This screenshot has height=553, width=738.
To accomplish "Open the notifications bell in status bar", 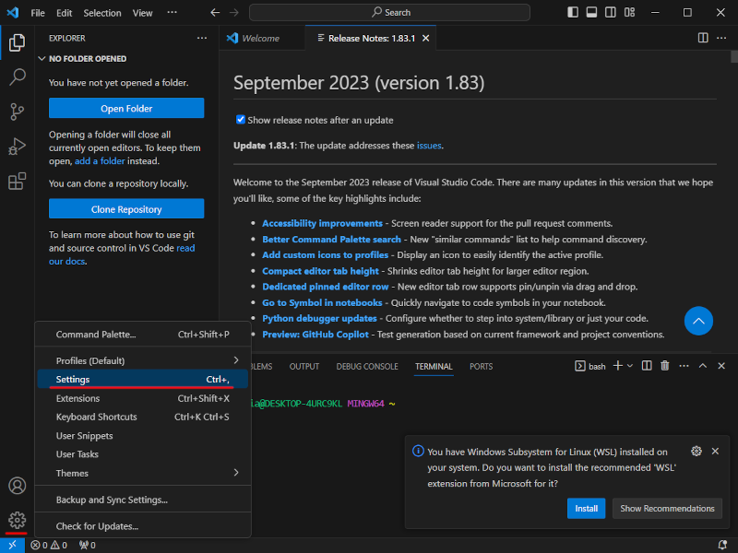I will pyautogui.click(x=722, y=545).
